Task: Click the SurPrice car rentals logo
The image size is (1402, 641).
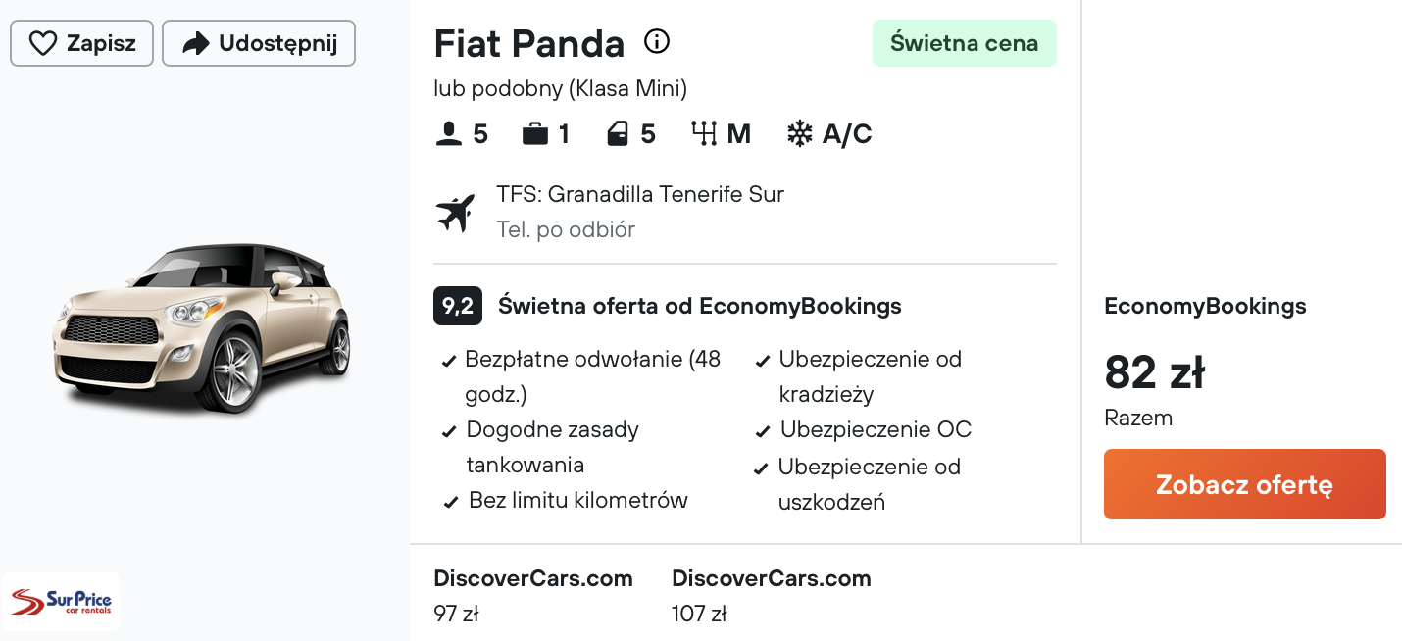Action: tap(61, 602)
